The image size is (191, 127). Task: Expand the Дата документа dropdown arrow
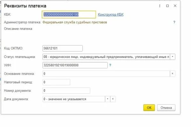click(x=108, y=99)
